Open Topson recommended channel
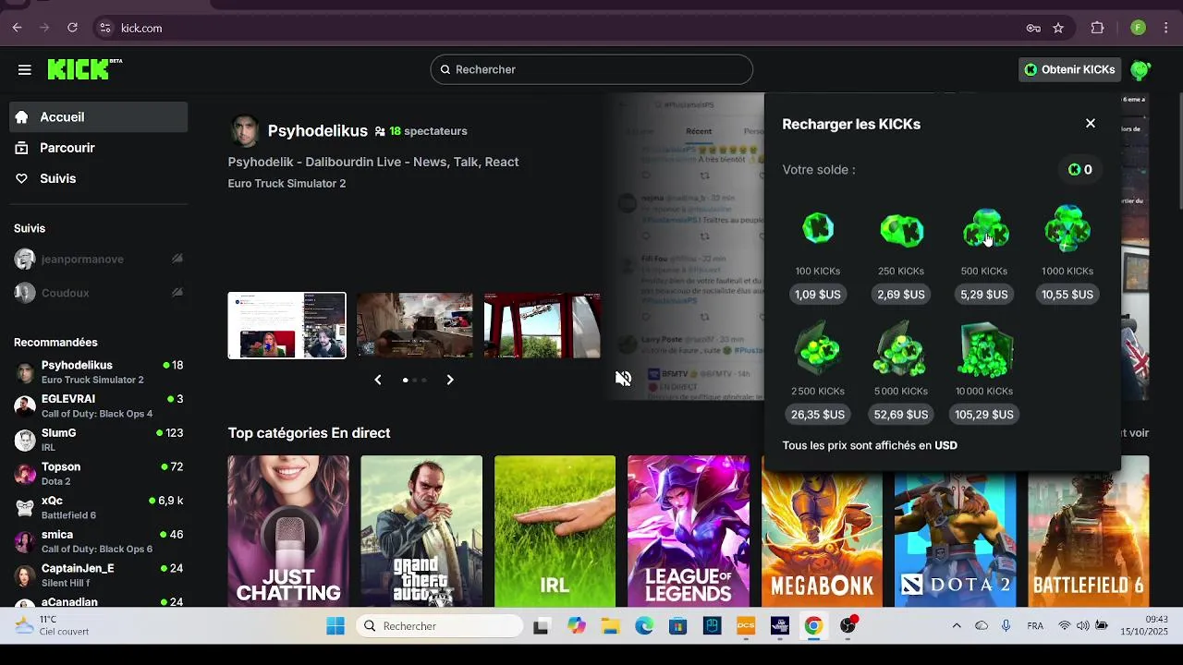The image size is (1183, 665). click(99, 474)
